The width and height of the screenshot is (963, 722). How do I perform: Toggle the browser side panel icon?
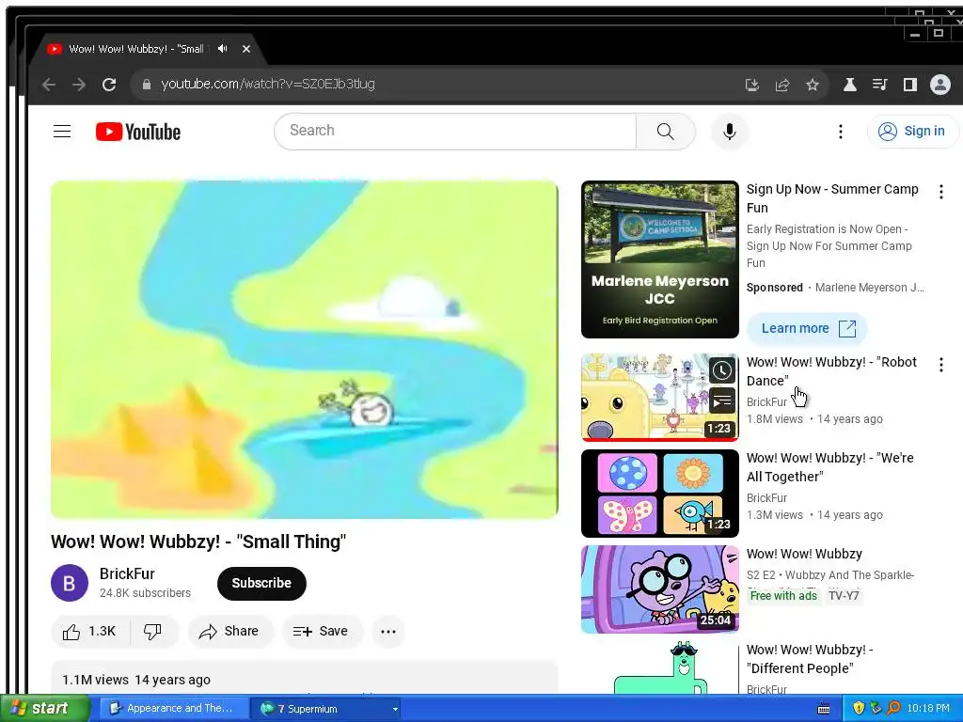[x=909, y=85]
